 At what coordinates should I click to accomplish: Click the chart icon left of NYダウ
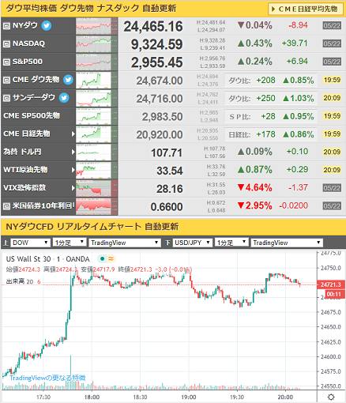[6, 26]
